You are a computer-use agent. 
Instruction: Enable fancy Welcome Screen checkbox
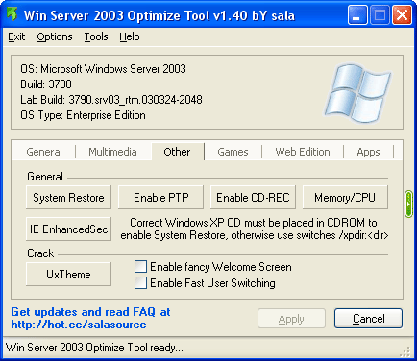[140, 266]
